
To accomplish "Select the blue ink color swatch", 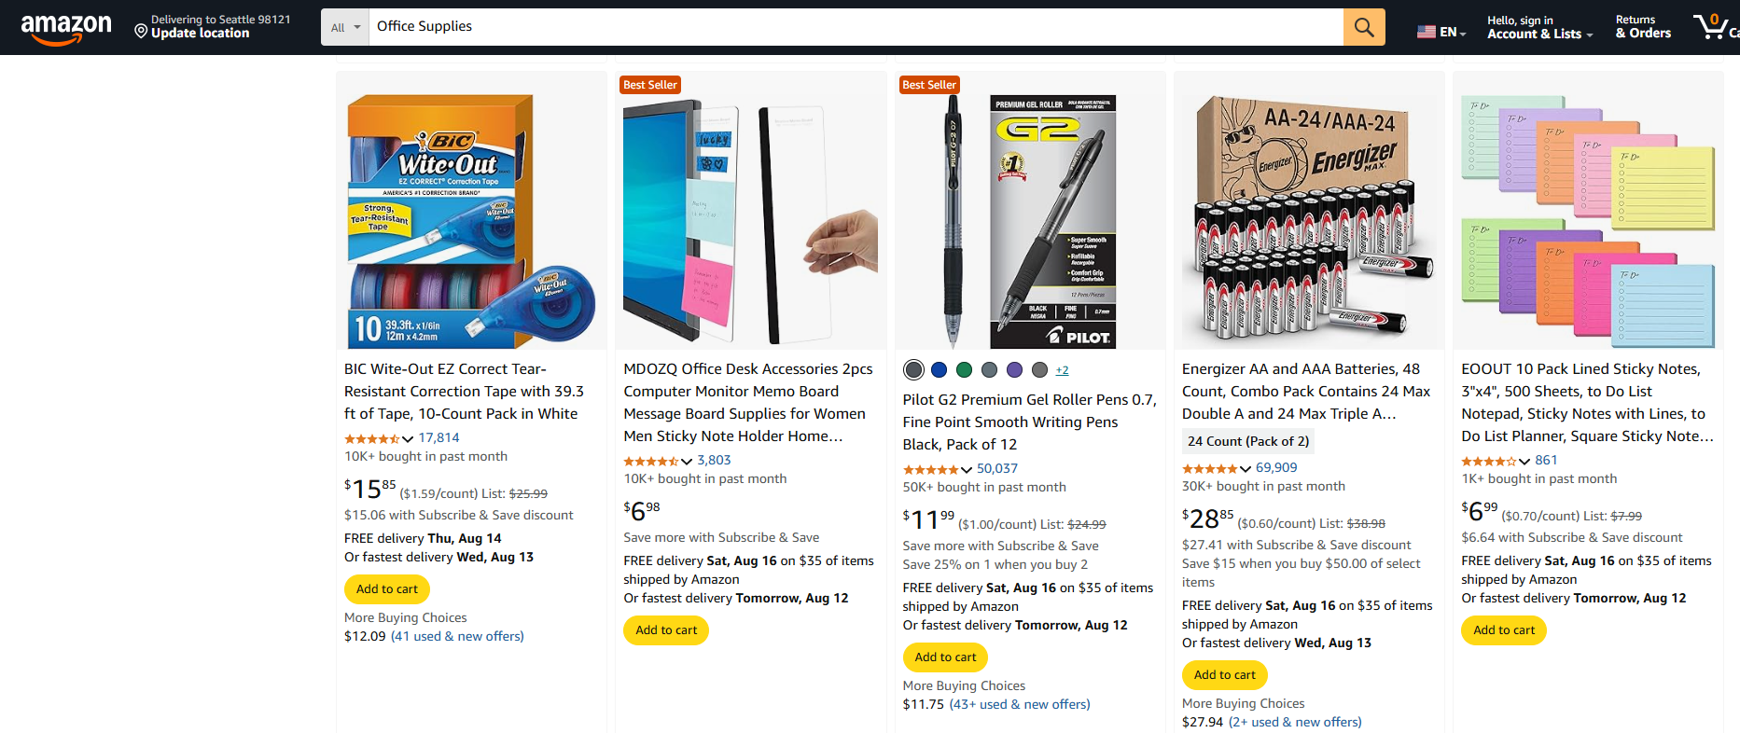I will (x=939, y=369).
